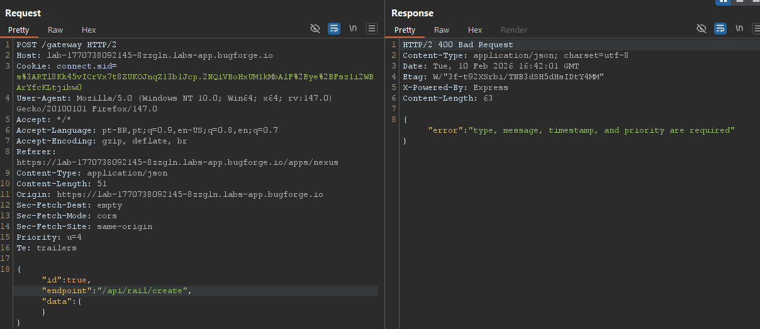Click the Origin header line
This screenshot has height=329, width=760.
click(170, 194)
